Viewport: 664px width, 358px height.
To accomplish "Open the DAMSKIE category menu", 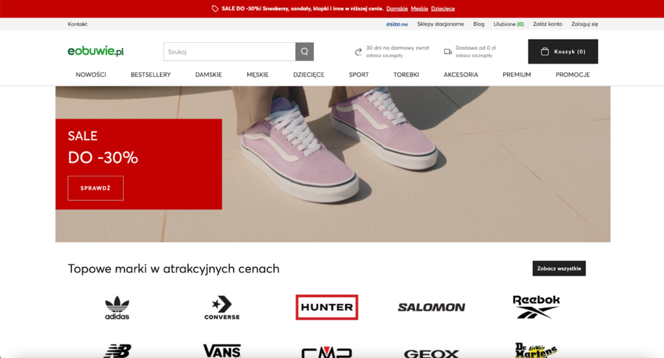I will (x=208, y=75).
